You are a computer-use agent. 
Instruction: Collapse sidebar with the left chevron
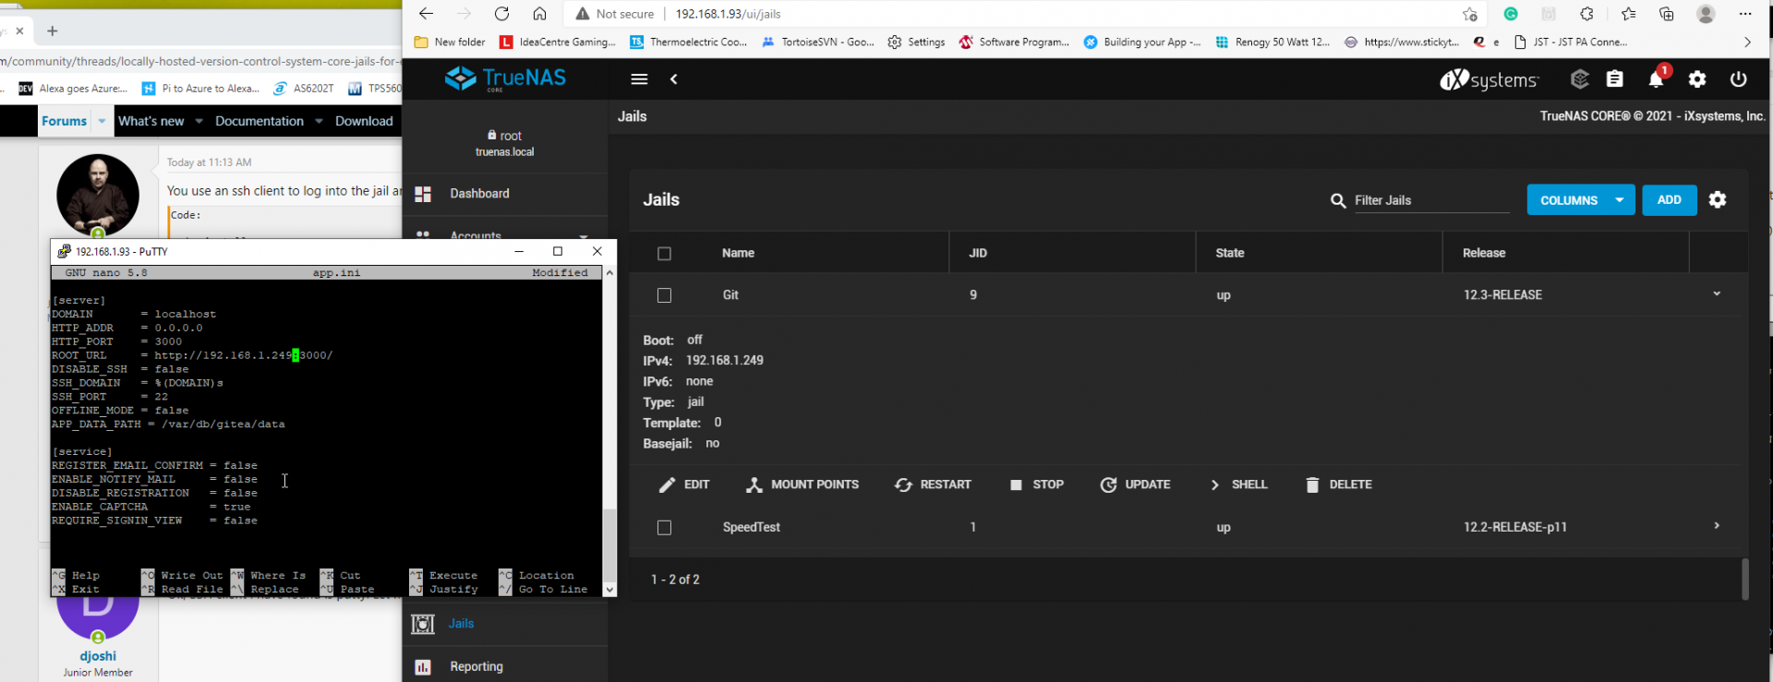(x=674, y=79)
